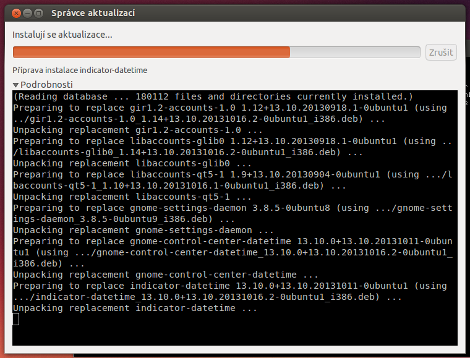This screenshot has width=470, height=358.
Task: Click the 'Reading database' terminal line
Action: point(213,96)
